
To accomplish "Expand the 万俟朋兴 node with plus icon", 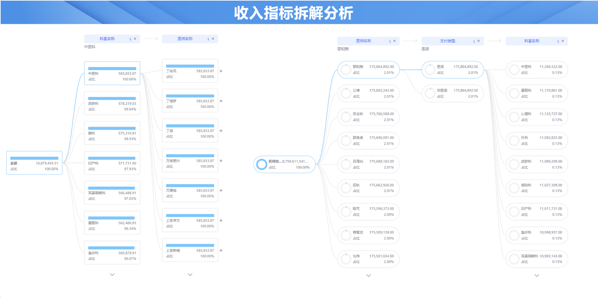I will (x=221, y=161).
